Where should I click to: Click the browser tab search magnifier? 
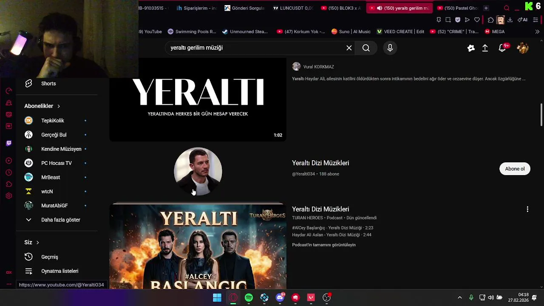pos(507,8)
